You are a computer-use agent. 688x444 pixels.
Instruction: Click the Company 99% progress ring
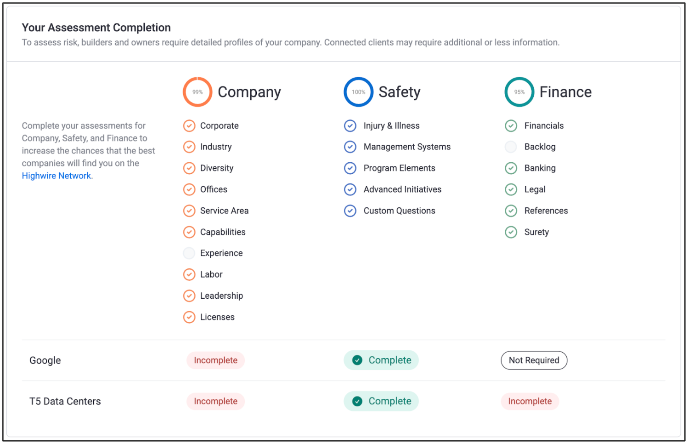[x=197, y=92]
